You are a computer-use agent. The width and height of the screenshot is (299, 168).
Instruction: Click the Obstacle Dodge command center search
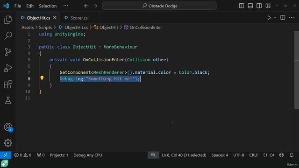coord(159,6)
